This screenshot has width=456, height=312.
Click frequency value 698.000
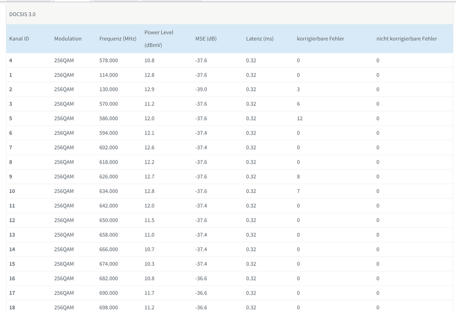click(x=109, y=307)
